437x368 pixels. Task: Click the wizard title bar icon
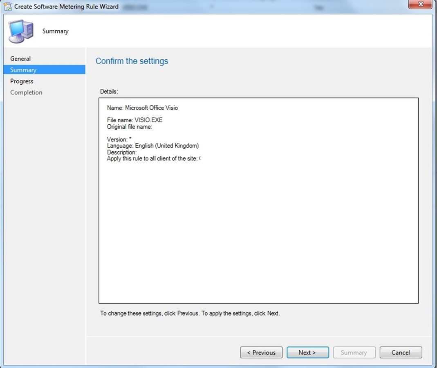(x=7, y=7)
